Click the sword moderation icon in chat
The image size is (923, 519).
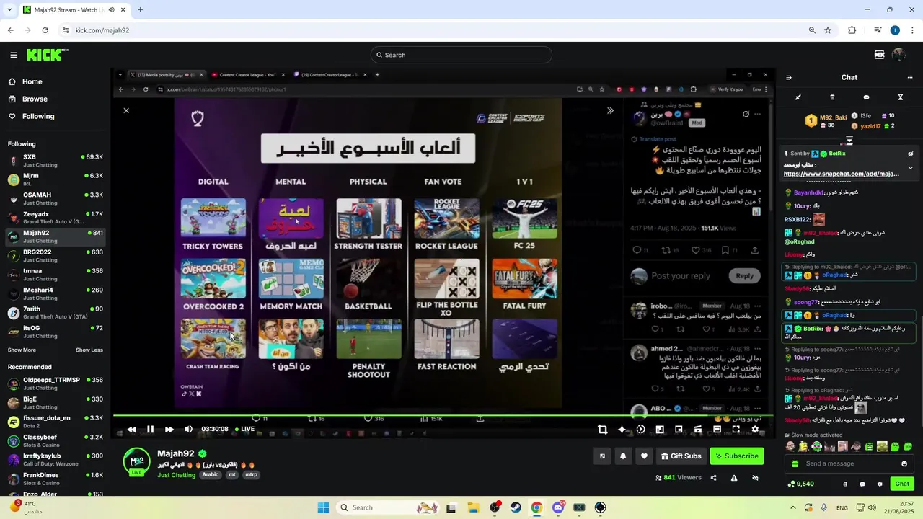[x=798, y=97]
